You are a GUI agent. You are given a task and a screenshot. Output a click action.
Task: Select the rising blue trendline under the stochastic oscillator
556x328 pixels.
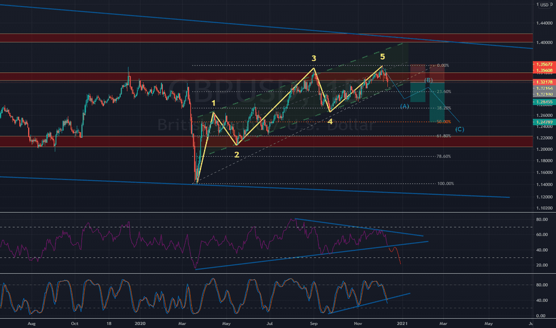click(369, 304)
